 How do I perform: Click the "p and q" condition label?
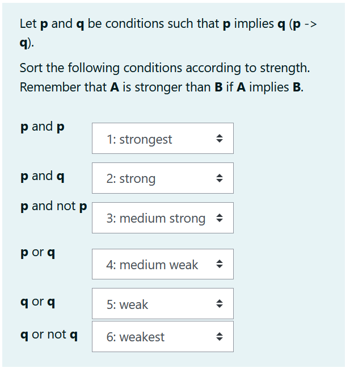coord(43,176)
